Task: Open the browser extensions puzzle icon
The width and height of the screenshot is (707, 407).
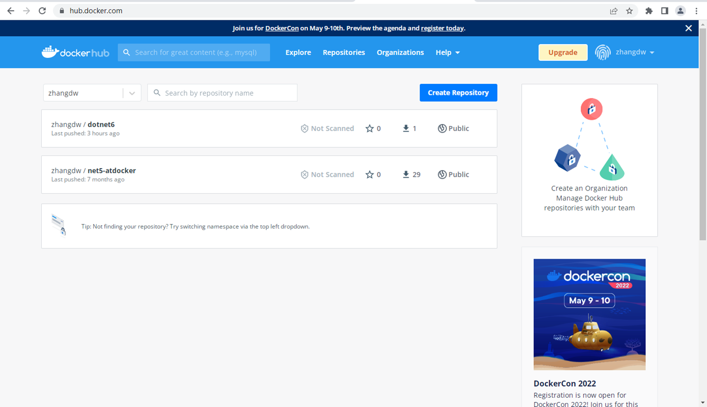Action: [x=649, y=11]
